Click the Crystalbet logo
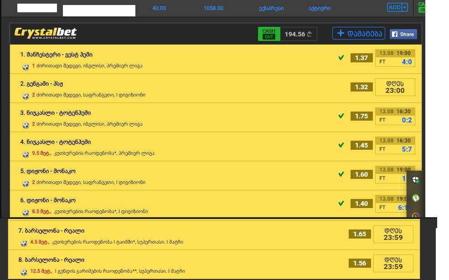This screenshot has height=280, width=449. pyautogui.click(x=46, y=33)
